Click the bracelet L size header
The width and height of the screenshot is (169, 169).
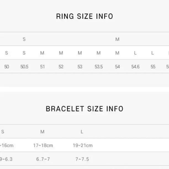(x=82, y=132)
